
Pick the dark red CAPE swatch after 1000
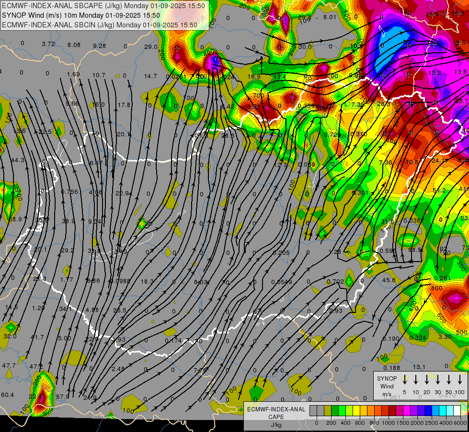(x=392, y=411)
